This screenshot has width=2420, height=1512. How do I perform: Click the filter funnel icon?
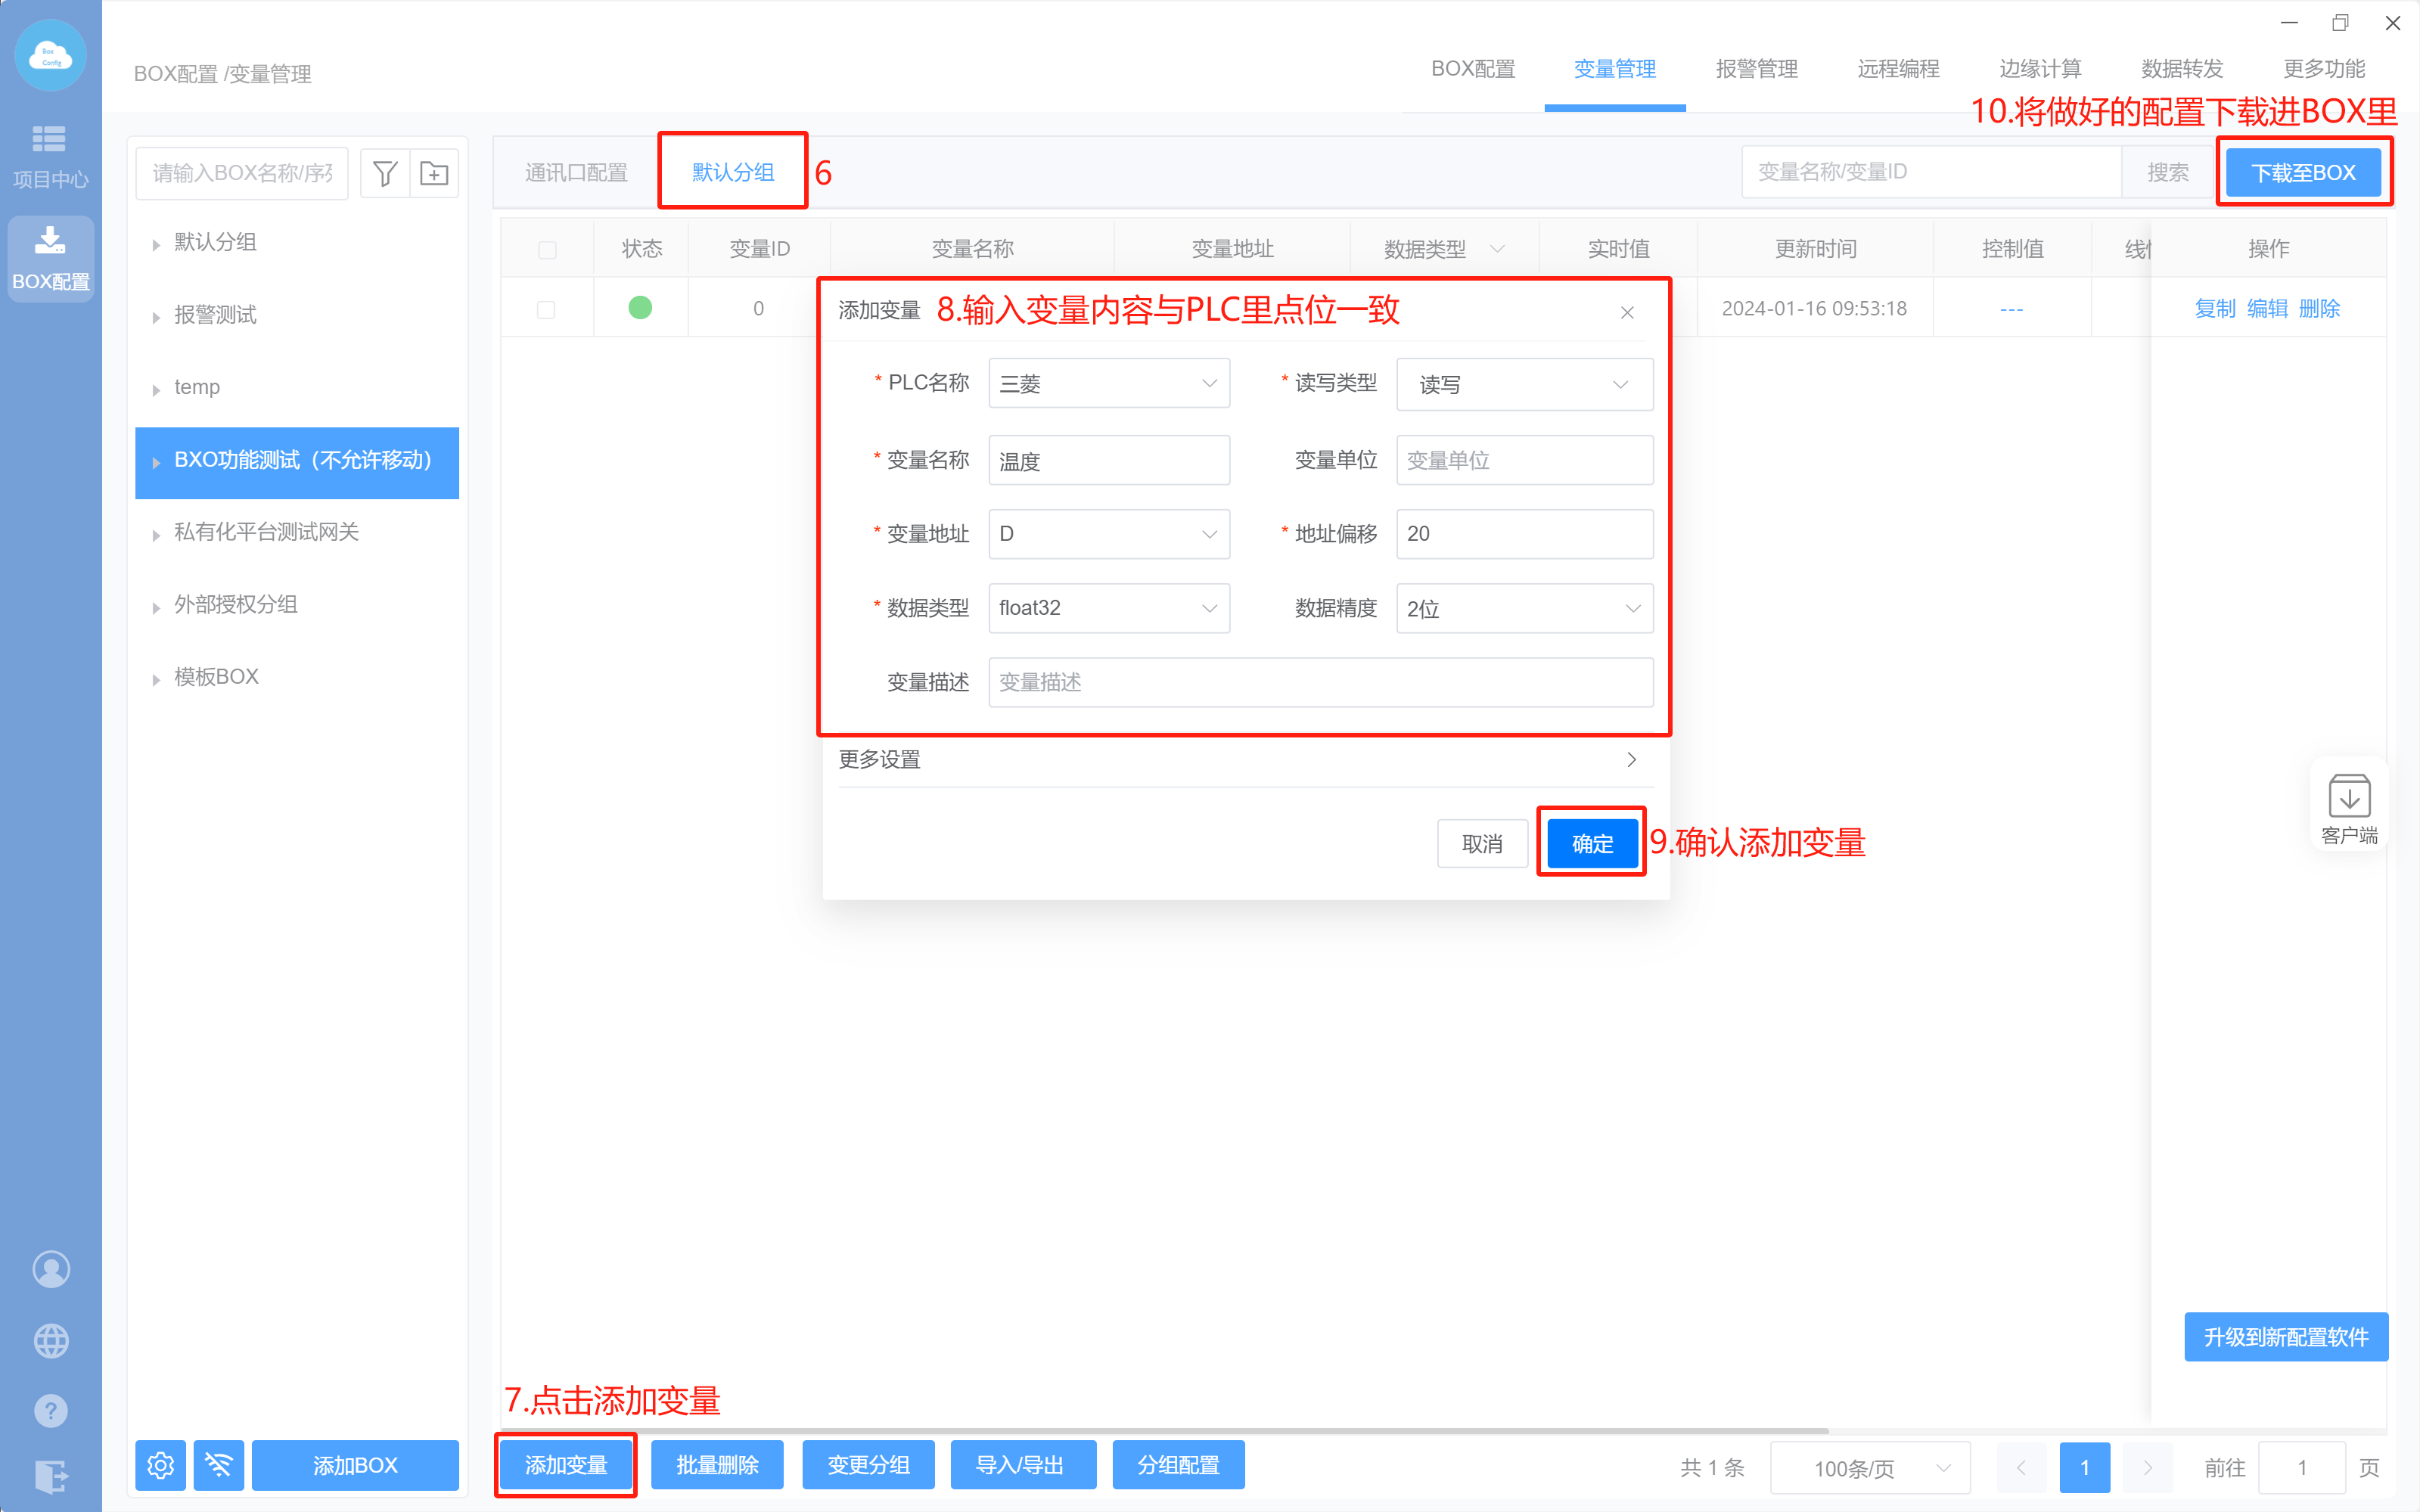tap(385, 173)
